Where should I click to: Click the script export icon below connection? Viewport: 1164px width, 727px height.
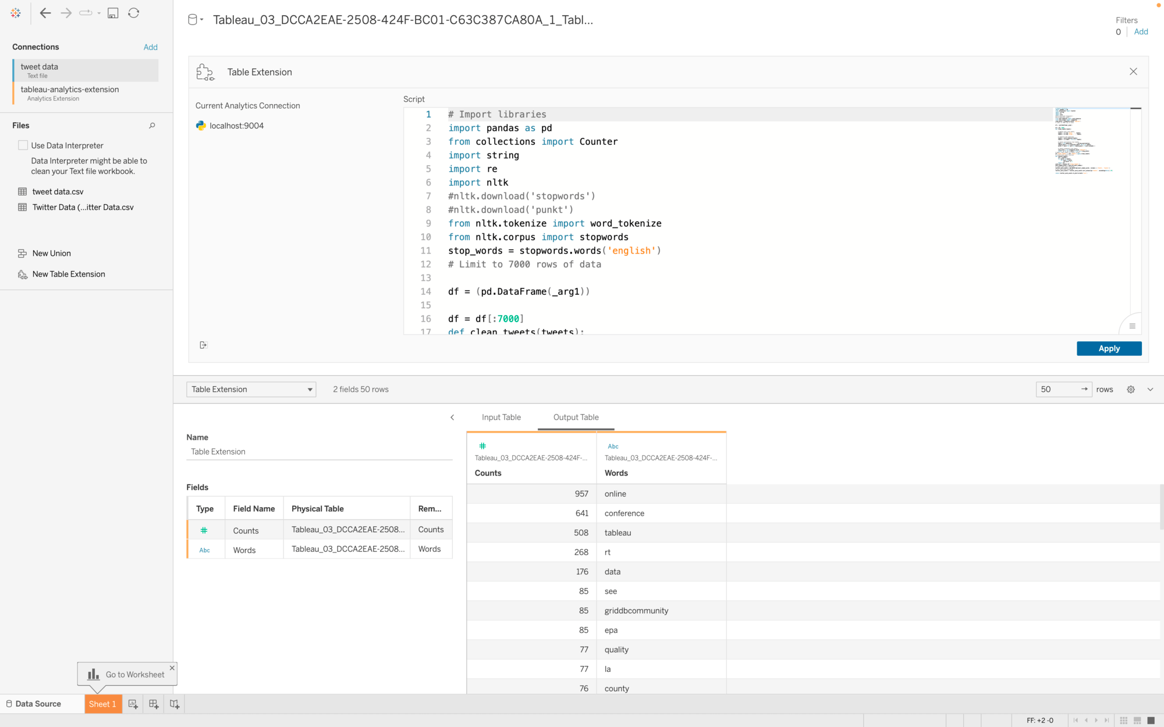203,345
